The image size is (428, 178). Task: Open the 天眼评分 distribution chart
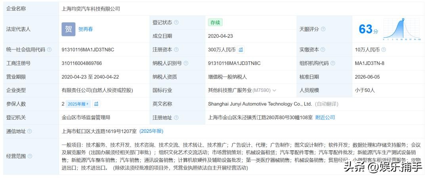pyautogui.click(x=402, y=29)
